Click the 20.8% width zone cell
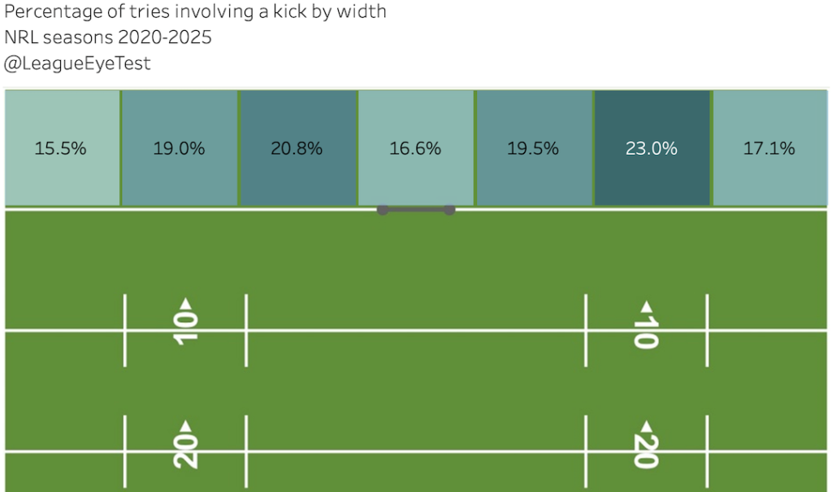The height and width of the screenshot is (492, 832). coord(297,148)
